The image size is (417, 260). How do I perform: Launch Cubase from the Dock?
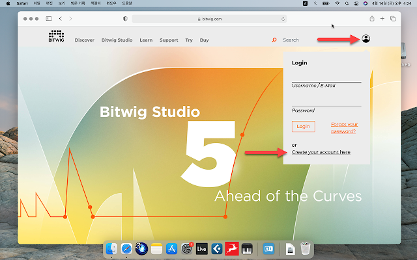[217, 249]
